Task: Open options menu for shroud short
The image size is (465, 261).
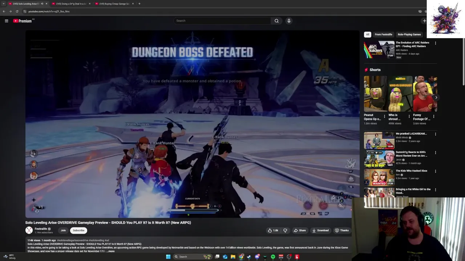Action: (x=409, y=117)
